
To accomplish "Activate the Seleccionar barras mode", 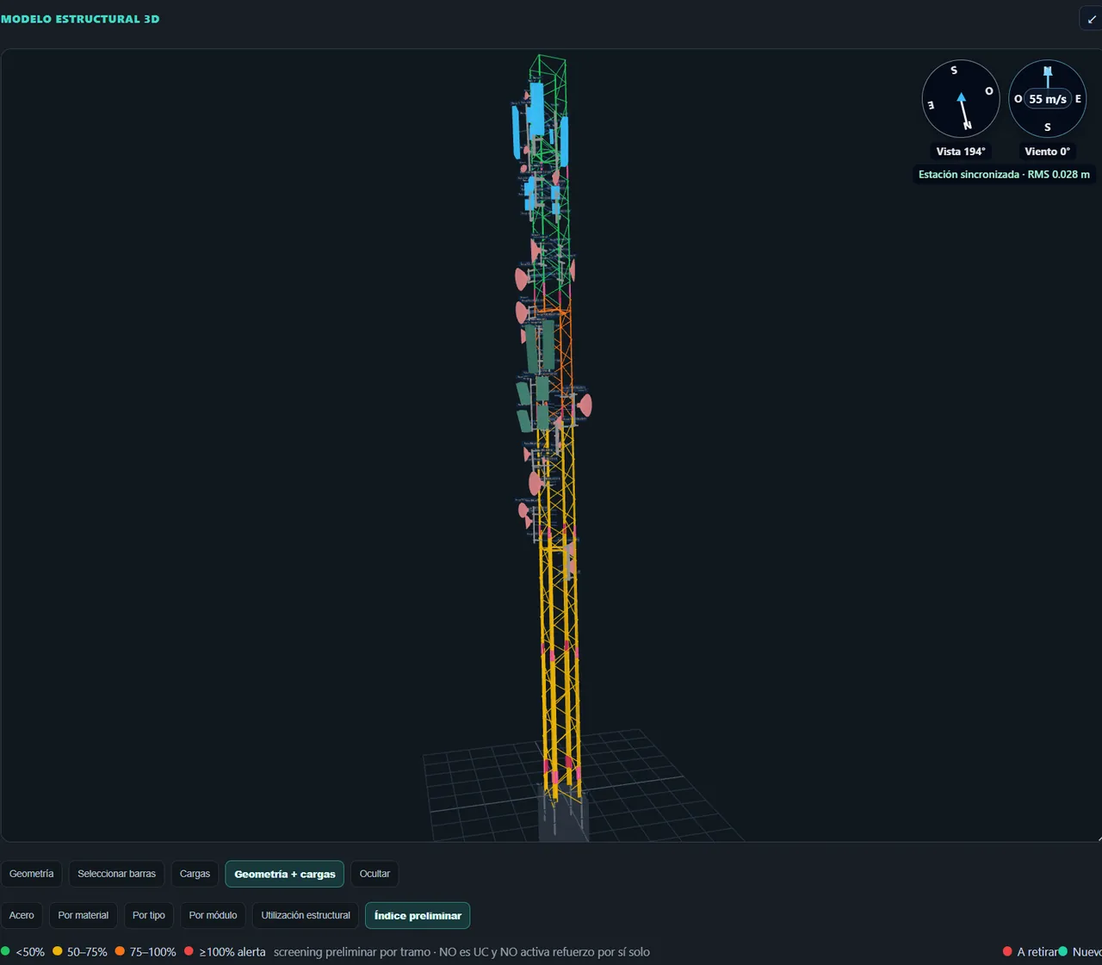I will coord(117,874).
